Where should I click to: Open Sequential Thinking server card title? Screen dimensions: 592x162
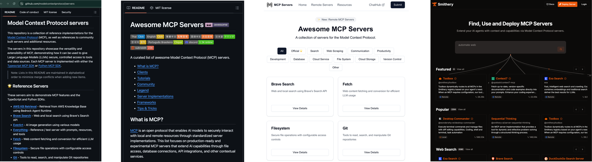[504, 119]
